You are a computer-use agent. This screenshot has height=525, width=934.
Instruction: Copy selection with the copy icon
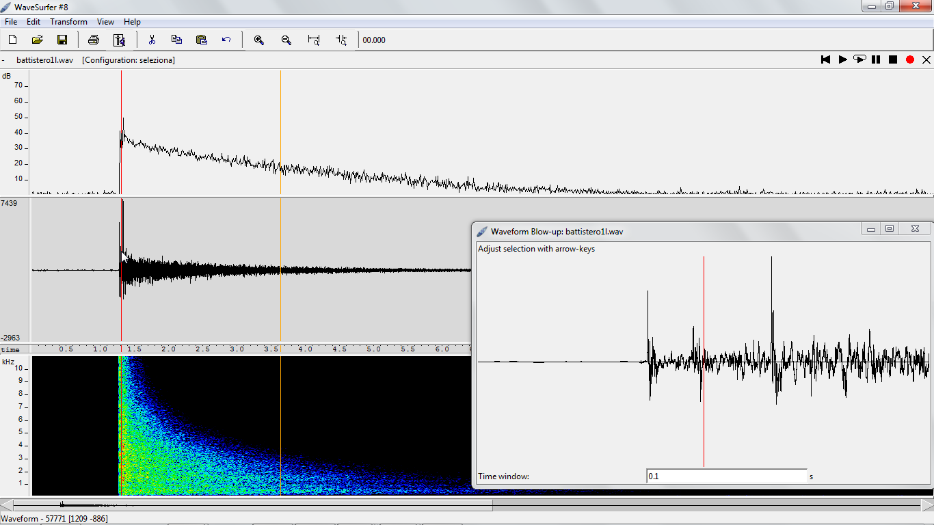[176, 40]
